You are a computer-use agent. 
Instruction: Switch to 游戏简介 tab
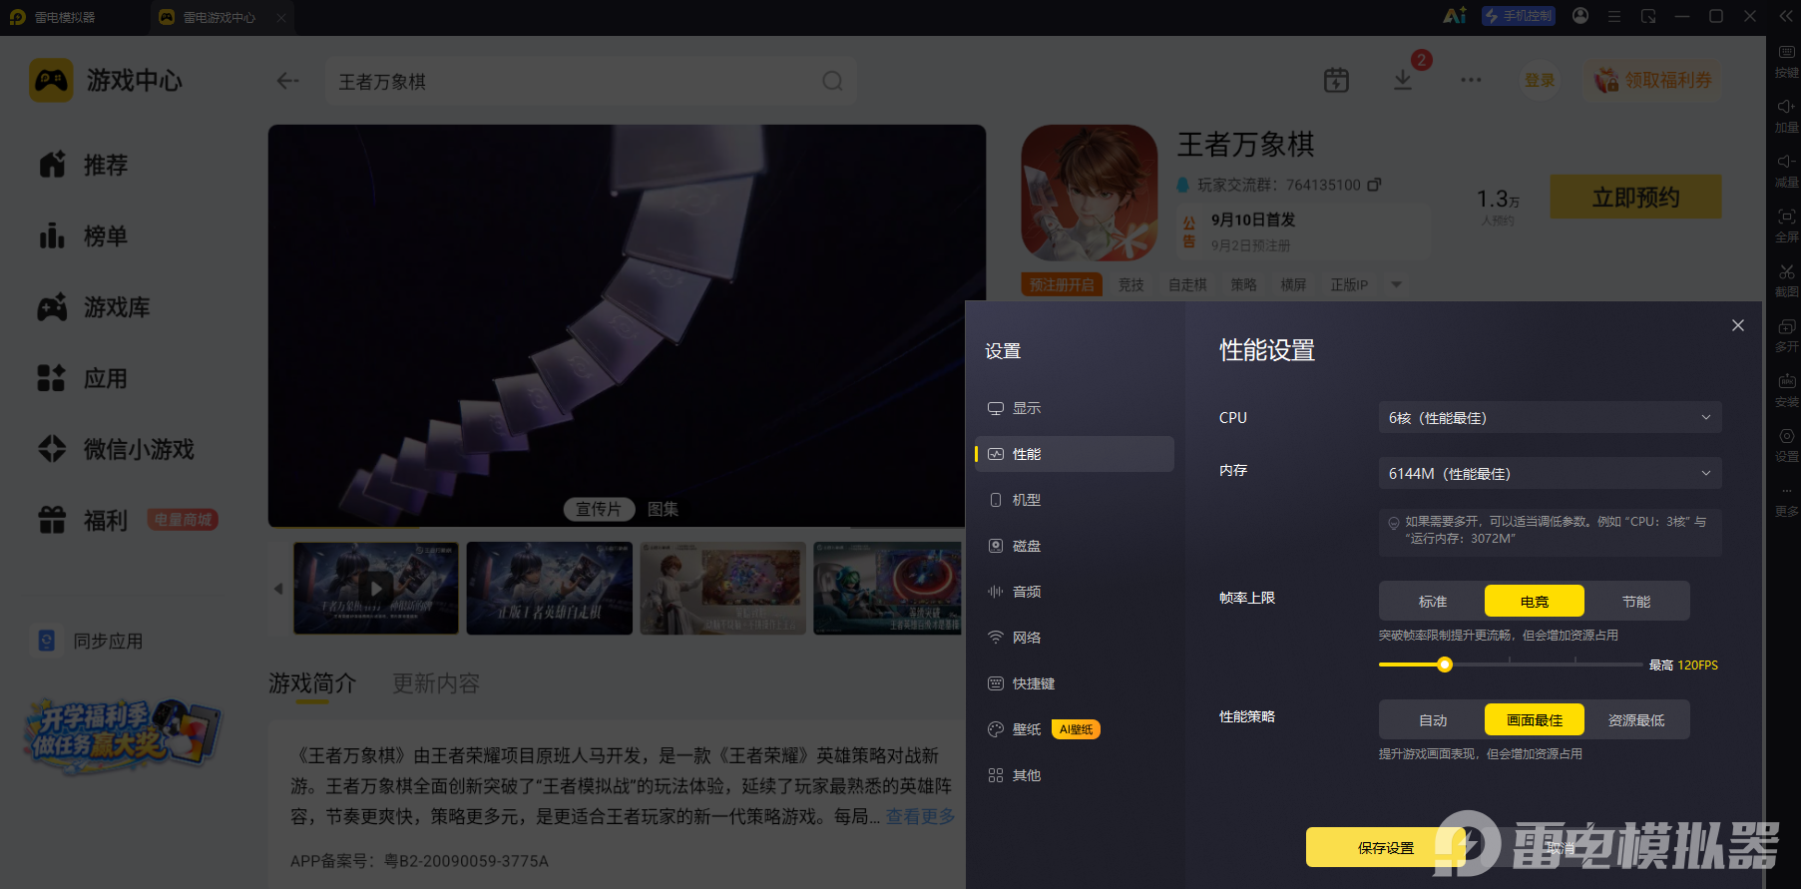pyautogui.click(x=312, y=683)
